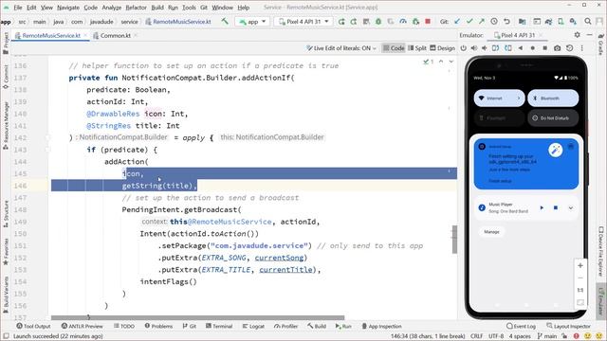
Task: Click the 4 spaces indent status entry
Action: click(x=520, y=336)
